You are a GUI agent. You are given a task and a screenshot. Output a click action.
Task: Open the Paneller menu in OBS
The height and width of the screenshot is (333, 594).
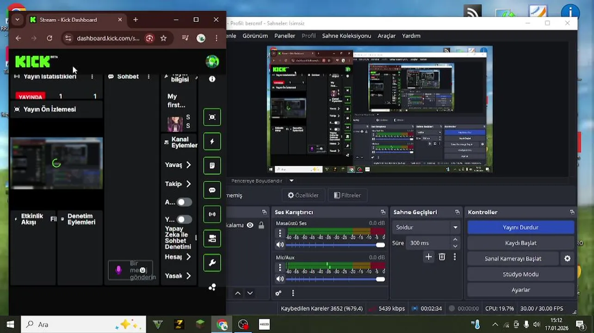click(x=285, y=36)
